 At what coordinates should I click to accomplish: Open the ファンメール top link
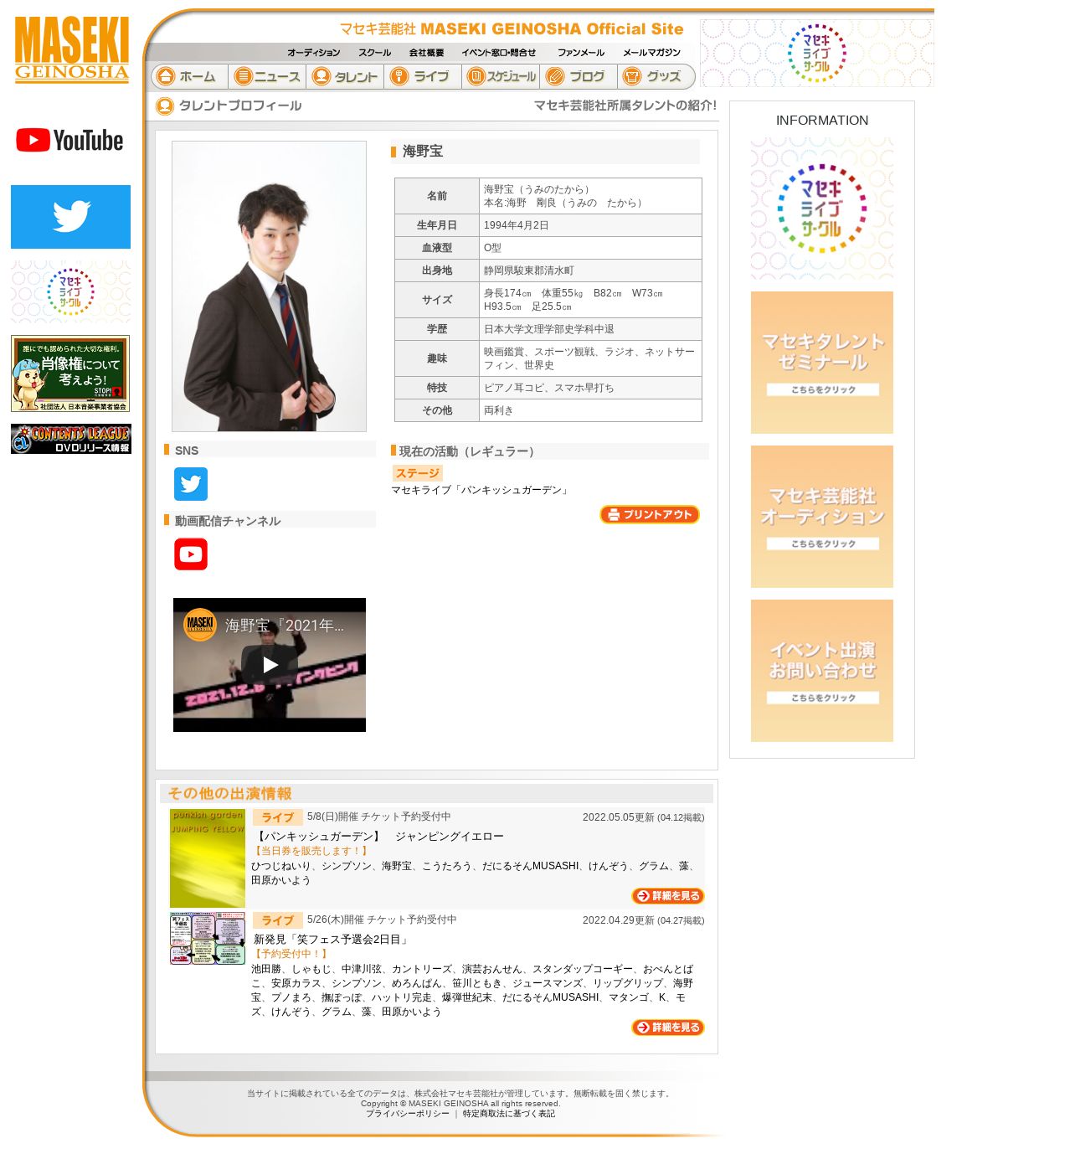(x=581, y=53)
